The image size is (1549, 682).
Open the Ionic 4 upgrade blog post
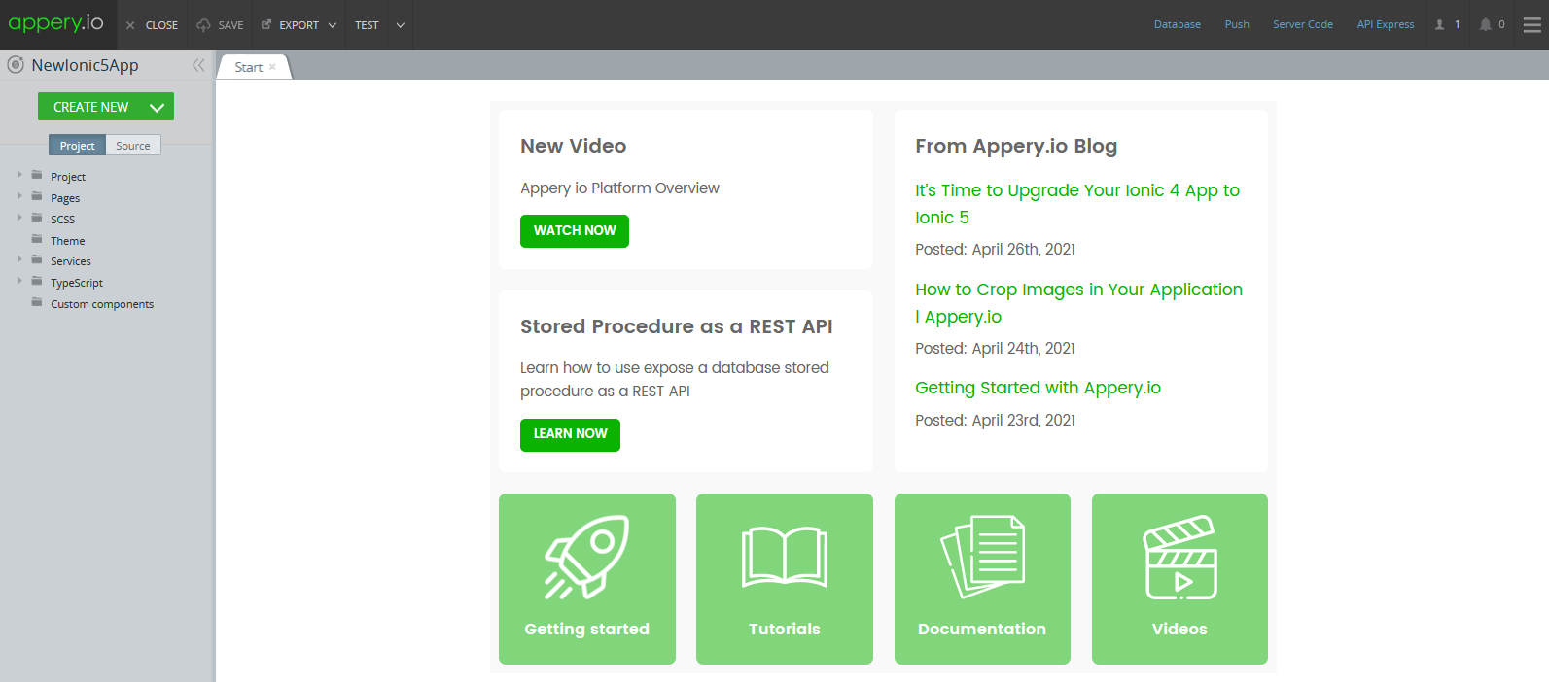point(1077,204)
